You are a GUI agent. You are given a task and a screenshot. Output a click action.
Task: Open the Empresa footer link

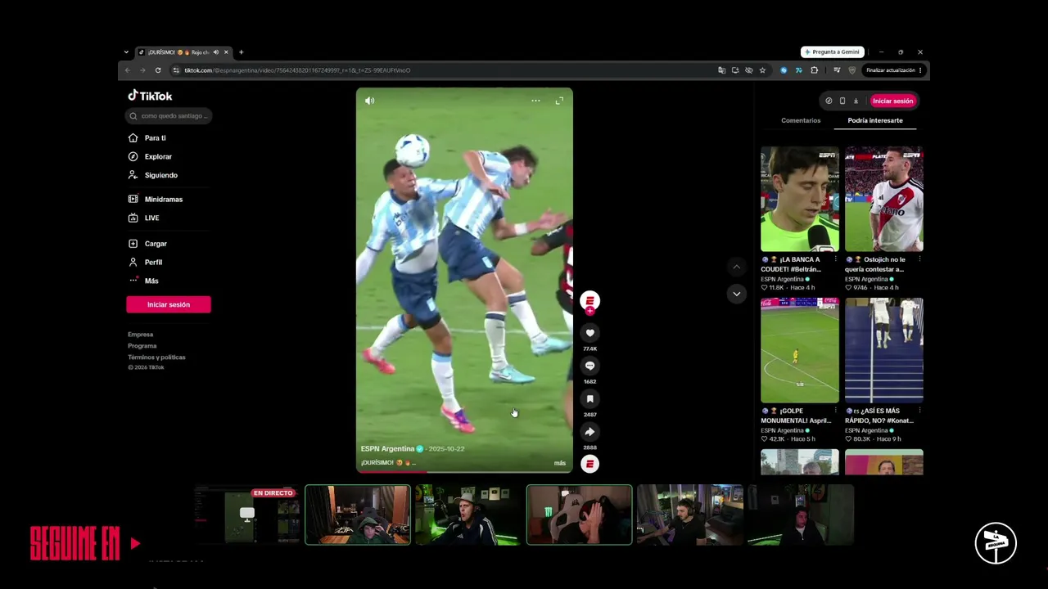coord(140,335)
